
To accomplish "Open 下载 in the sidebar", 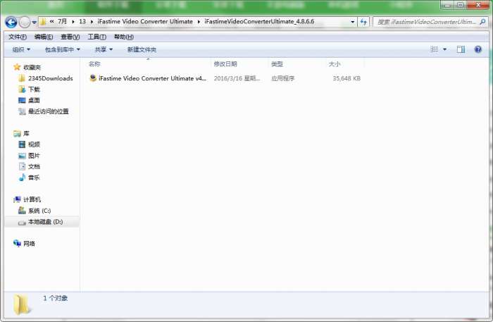I will 30,89.
